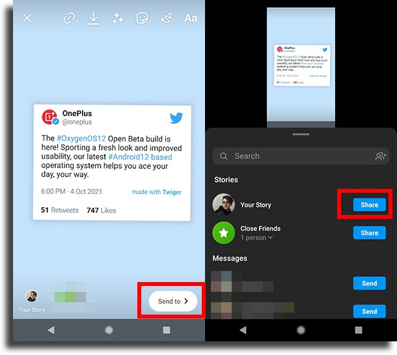Expand the '1 person' chevron

point(270,238)
